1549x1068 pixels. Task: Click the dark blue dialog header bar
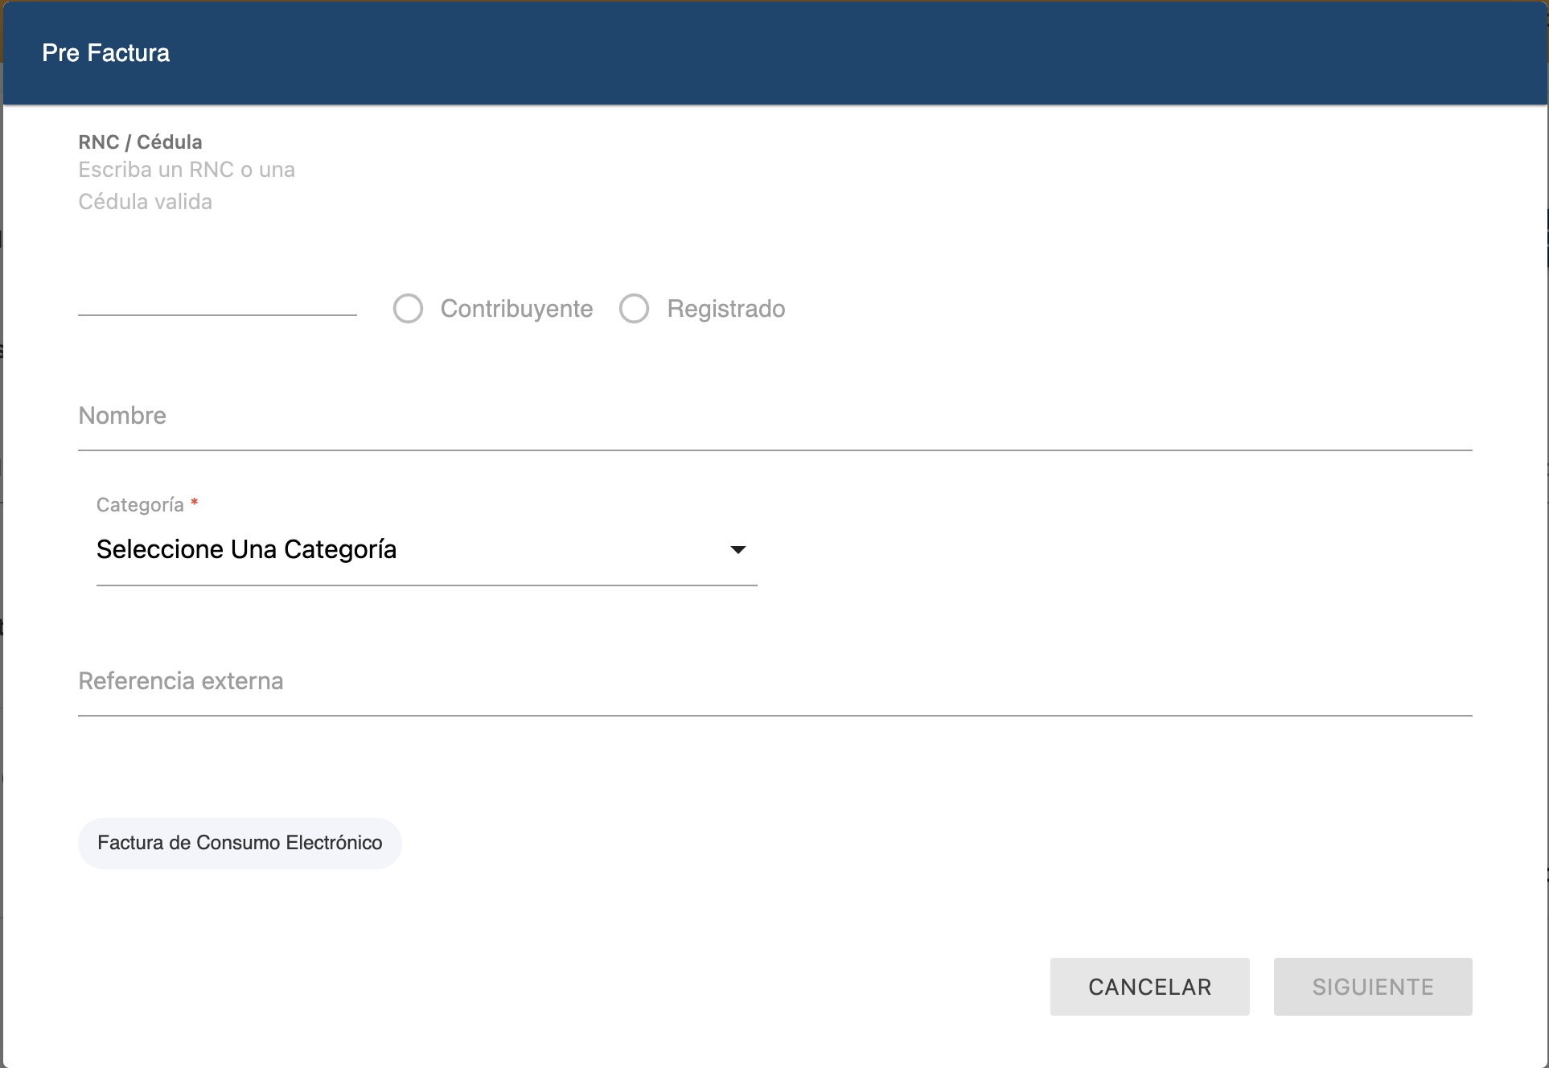[x=804, y=53]
